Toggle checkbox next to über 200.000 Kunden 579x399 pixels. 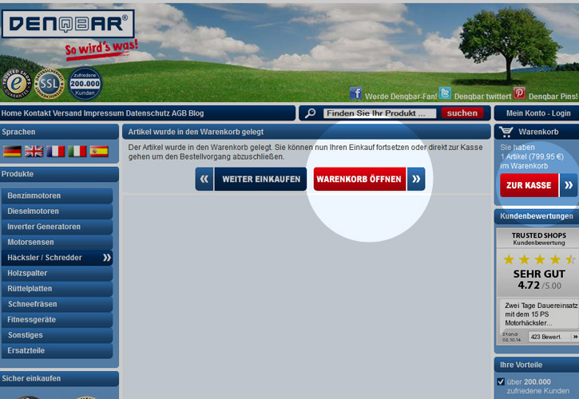point(501,382)
